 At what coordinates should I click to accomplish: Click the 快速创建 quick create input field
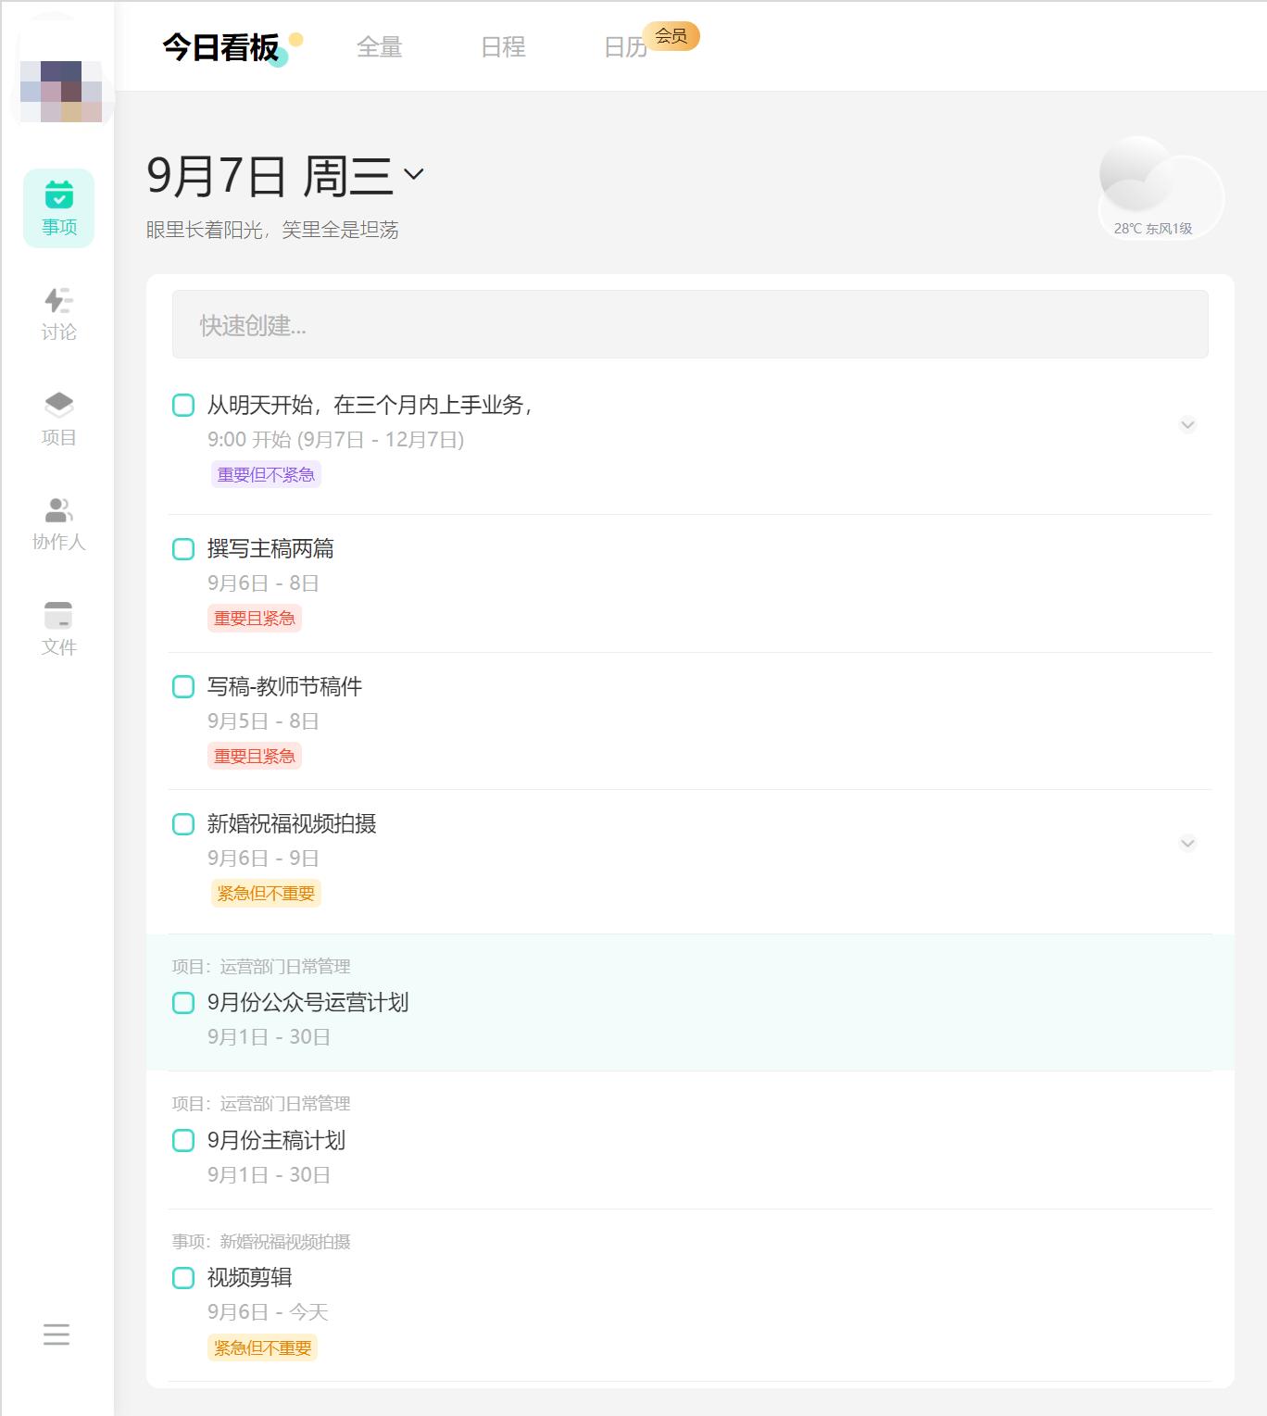(x=689, y=324)
